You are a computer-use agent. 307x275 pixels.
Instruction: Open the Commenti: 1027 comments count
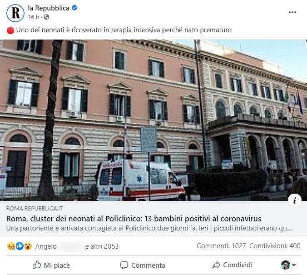coord(221,245)
